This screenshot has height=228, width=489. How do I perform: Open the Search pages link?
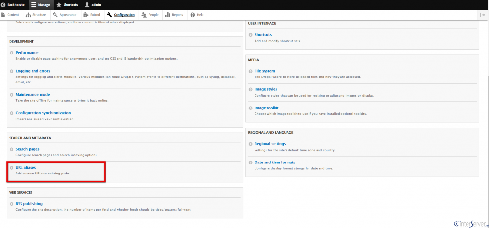27,149
